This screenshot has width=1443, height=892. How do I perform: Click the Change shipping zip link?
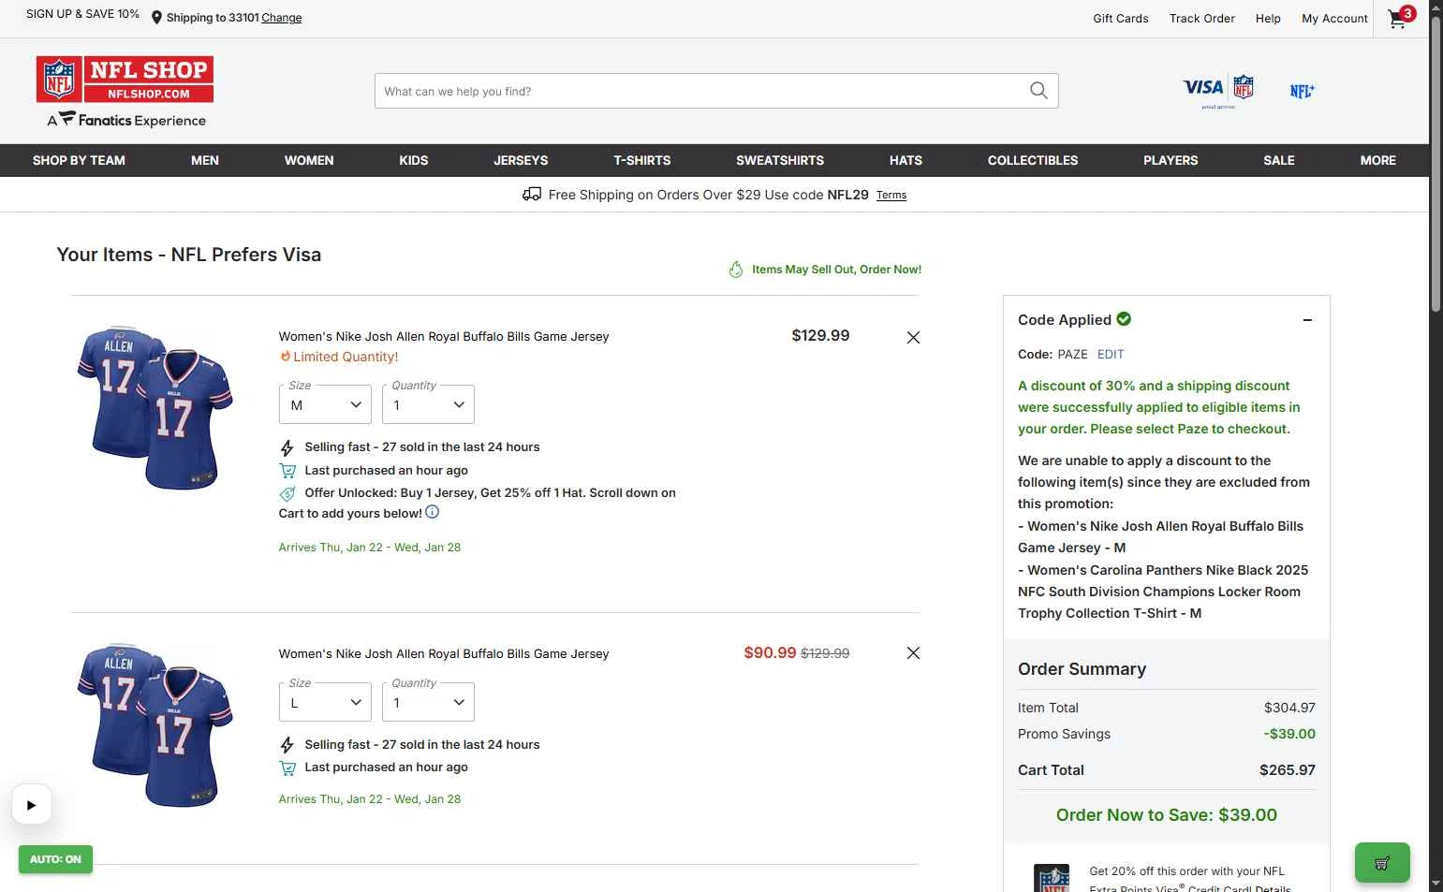282,18
